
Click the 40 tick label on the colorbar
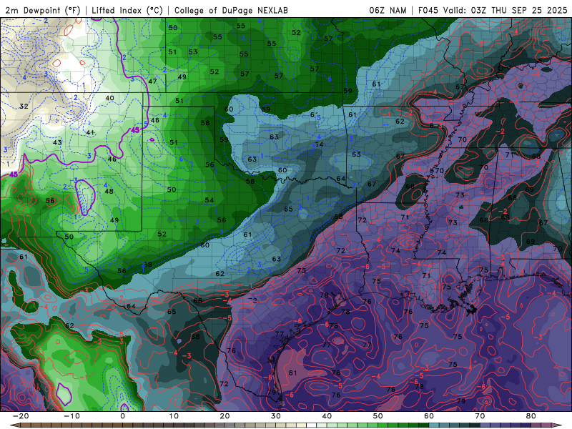pos(327,416)
